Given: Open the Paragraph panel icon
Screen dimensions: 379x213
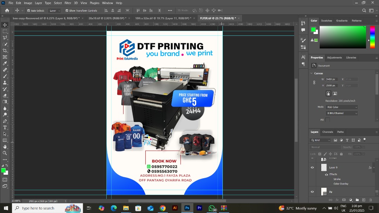Looking at the screenshot, I should click(303, 64).
